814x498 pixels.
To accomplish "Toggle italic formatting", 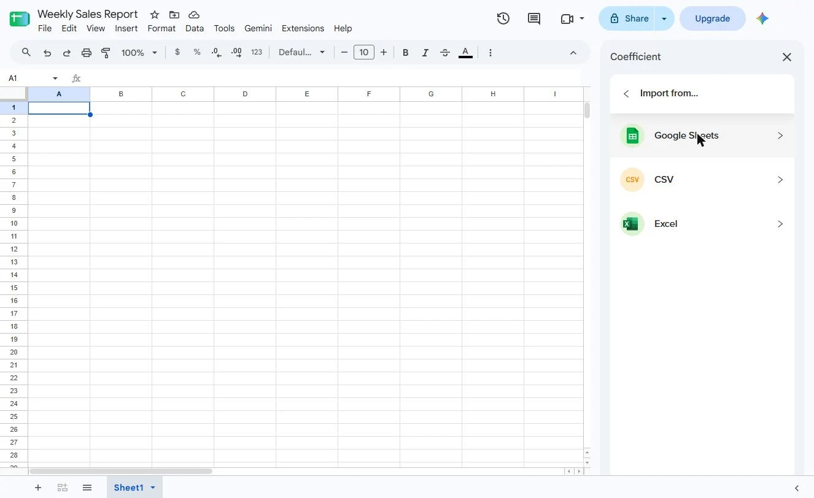I will pyautogui.click(x=425, y=53).
